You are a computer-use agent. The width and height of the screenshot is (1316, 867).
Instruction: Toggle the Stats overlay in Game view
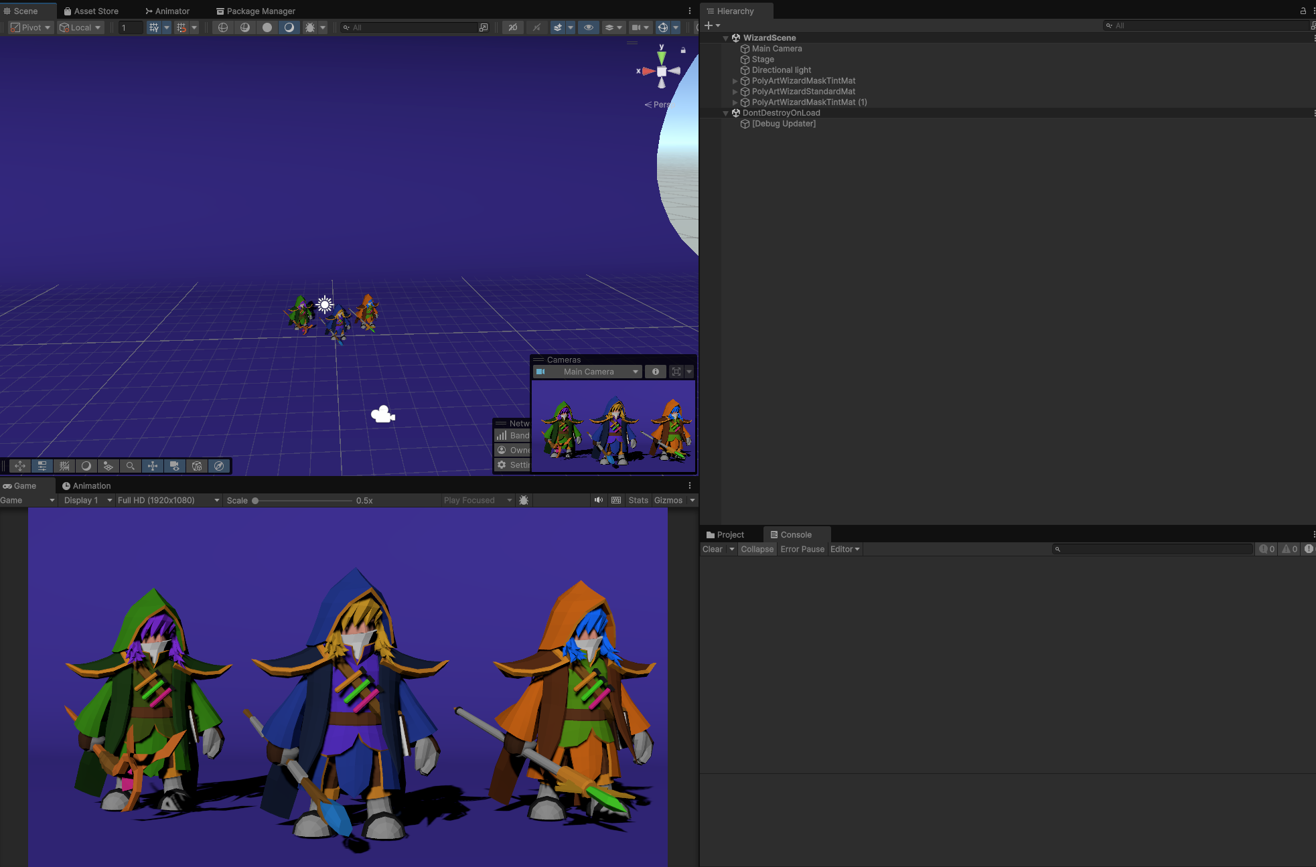638,500
